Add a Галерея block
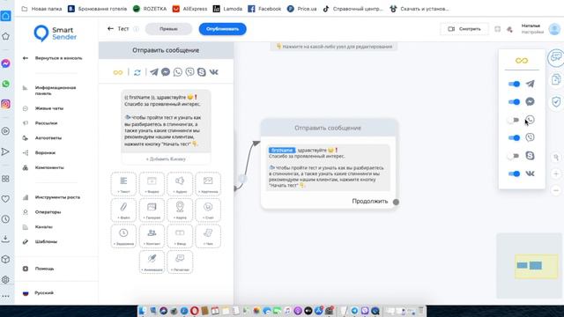 pyautogui.click(x=152, y=210)
